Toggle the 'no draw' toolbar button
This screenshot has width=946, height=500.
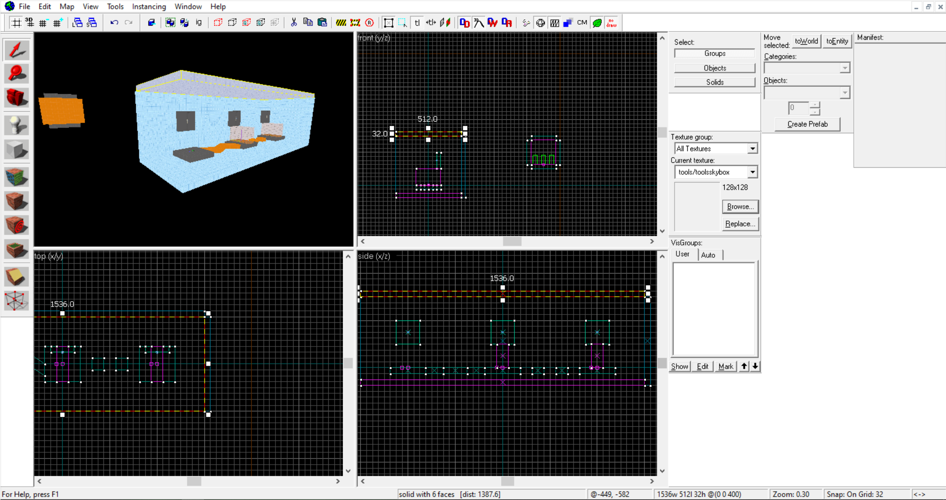tap(611, 23)
